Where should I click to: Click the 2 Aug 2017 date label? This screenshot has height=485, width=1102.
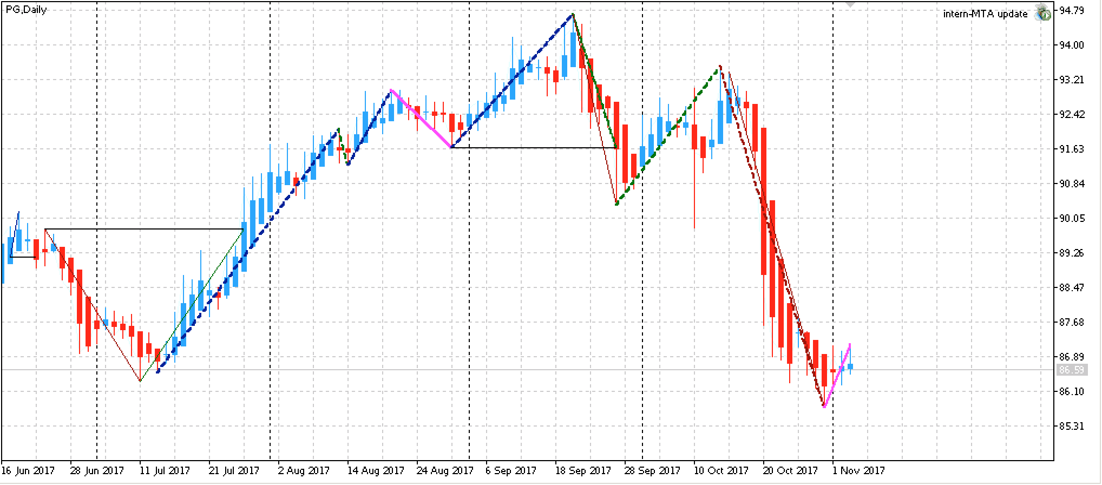pos(304,470)
